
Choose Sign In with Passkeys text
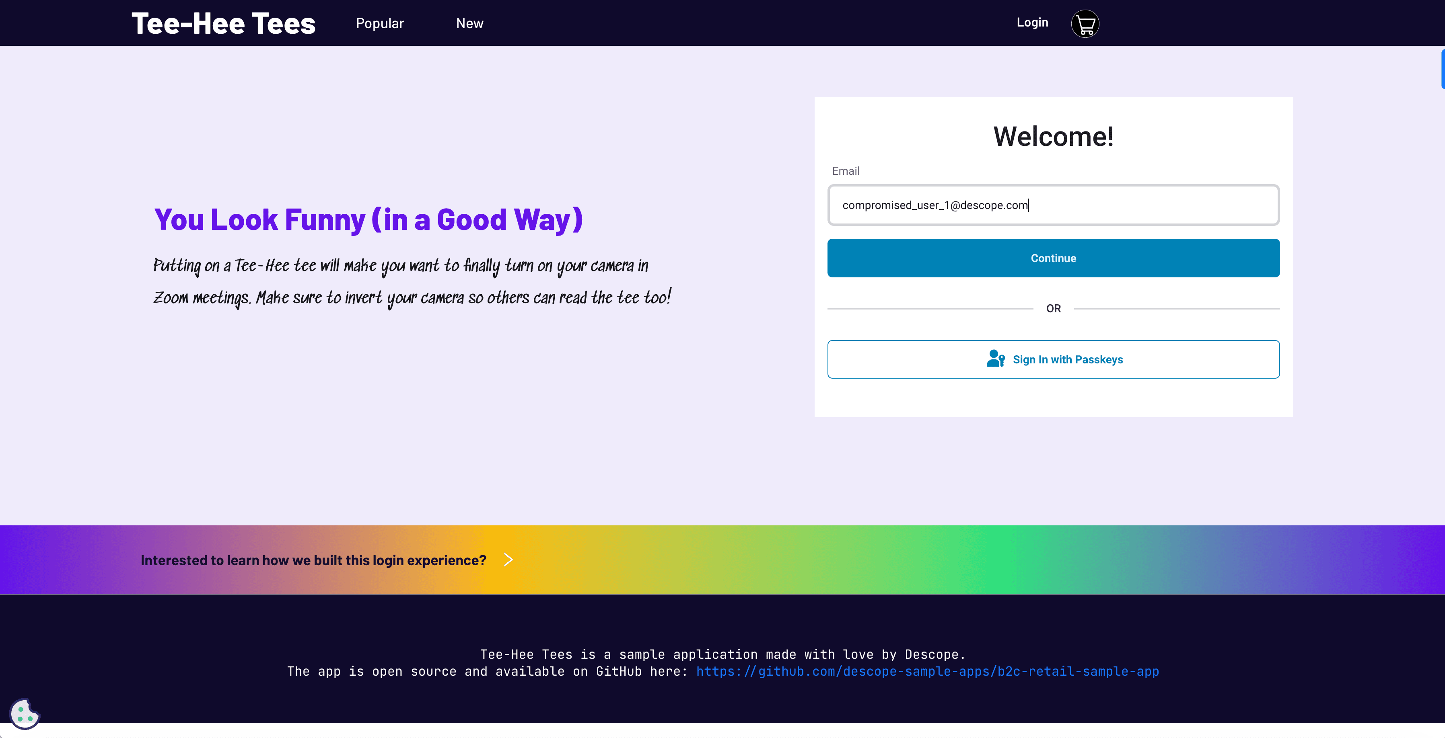[x=1068, y=360]
